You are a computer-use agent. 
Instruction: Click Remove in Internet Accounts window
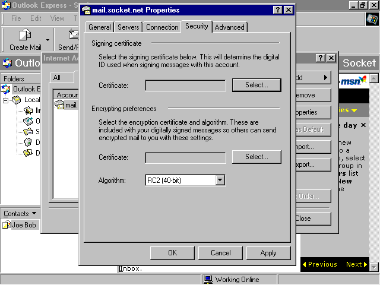pyautogui.click(x=313, y=95)
